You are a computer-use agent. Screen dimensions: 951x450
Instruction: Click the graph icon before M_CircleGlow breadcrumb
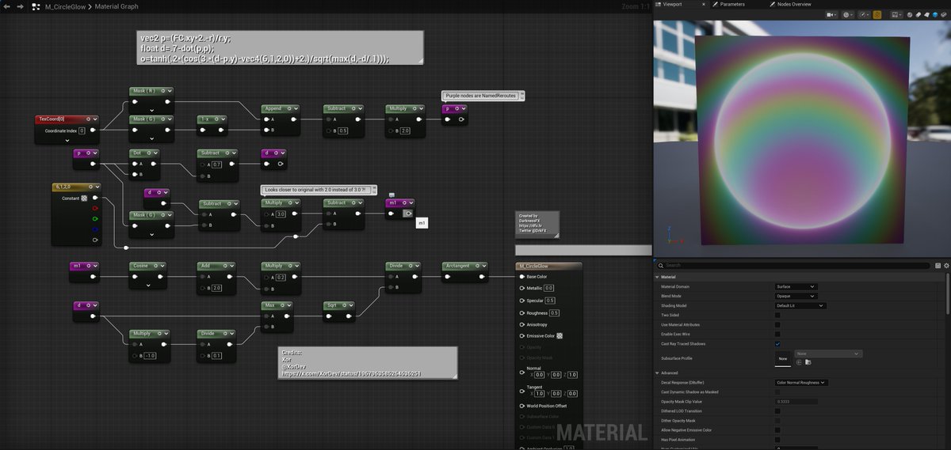click(x=36, y=6)
